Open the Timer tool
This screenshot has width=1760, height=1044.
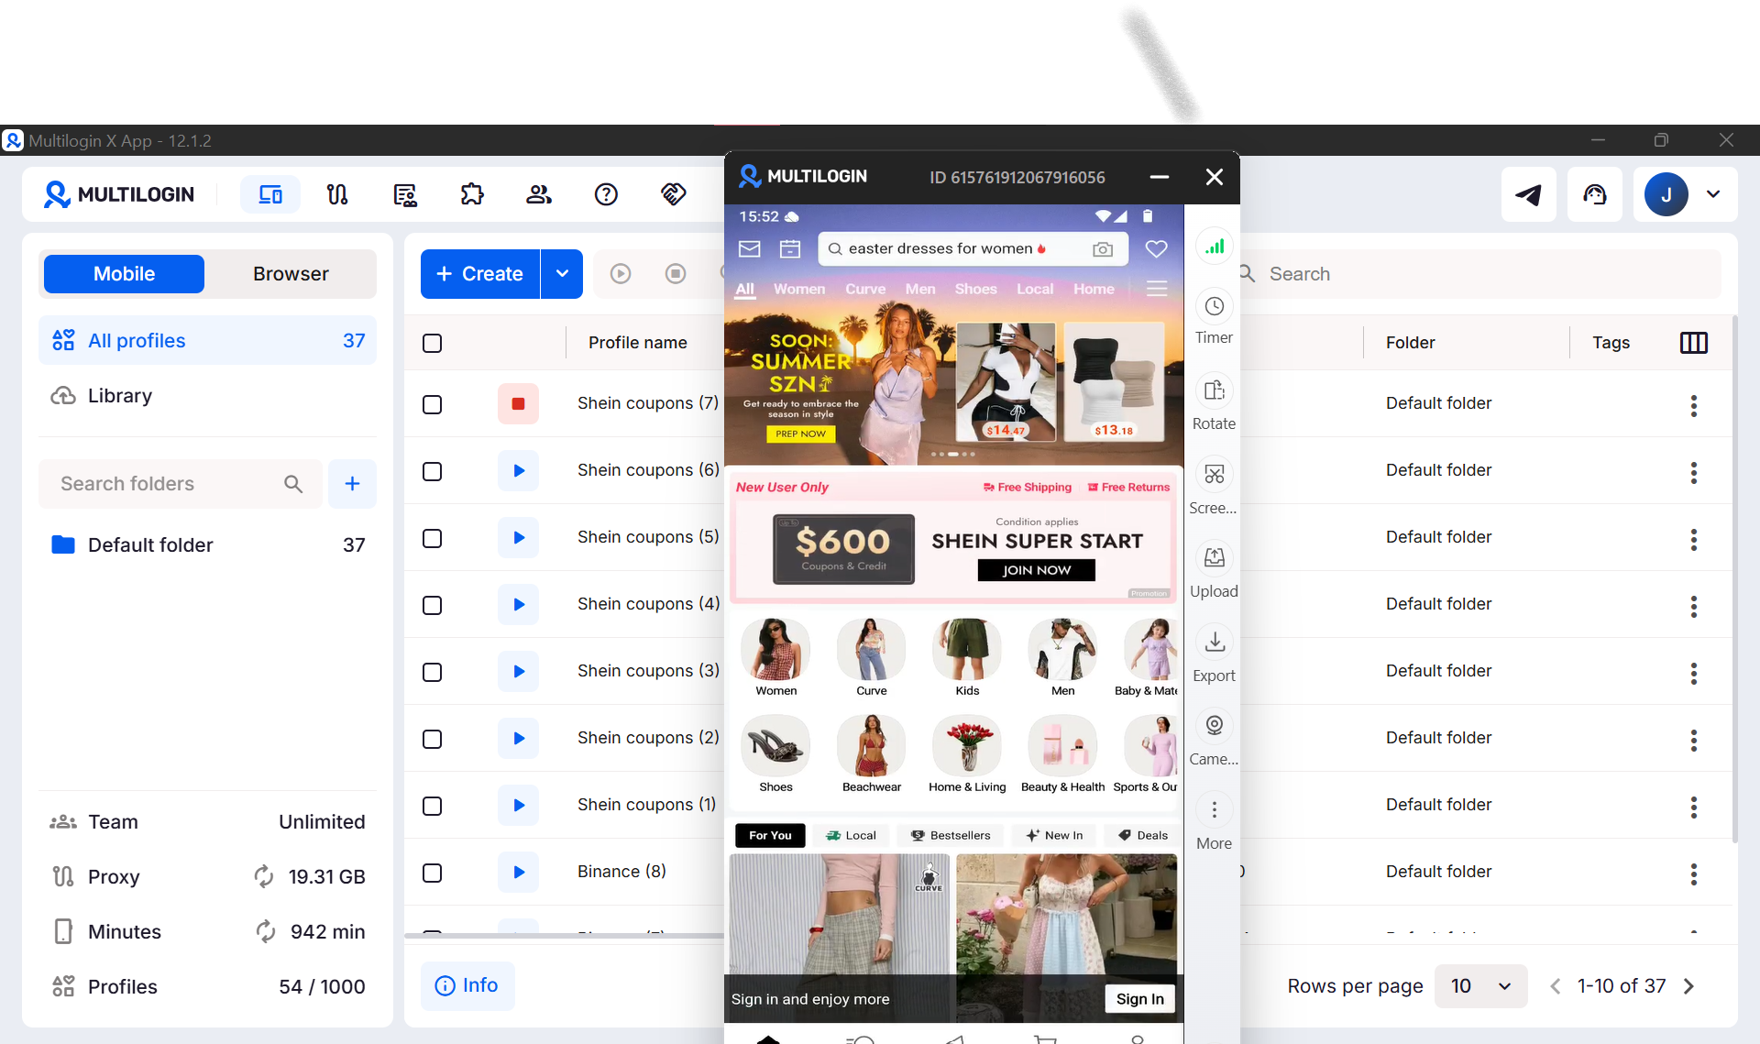pyautogui.click(x=1214, y=307)
